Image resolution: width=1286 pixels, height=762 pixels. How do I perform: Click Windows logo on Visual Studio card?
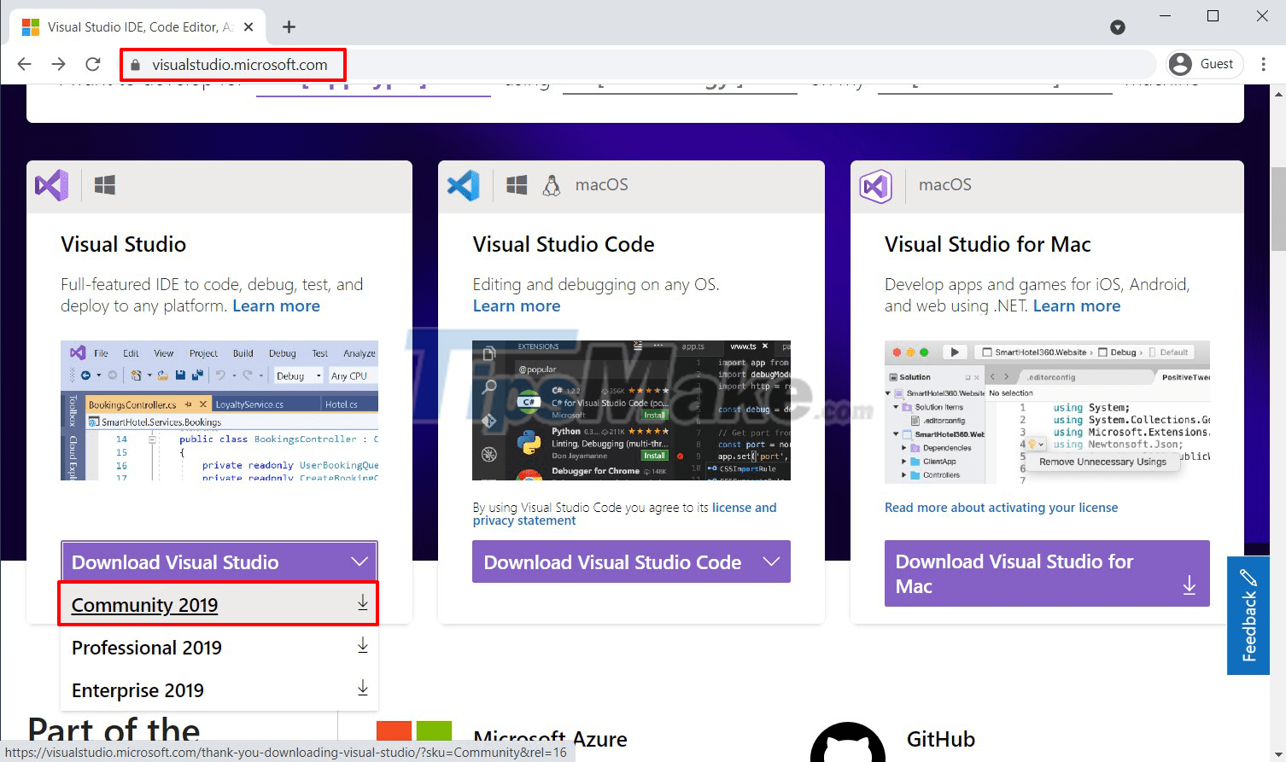(x=105, y=185)
